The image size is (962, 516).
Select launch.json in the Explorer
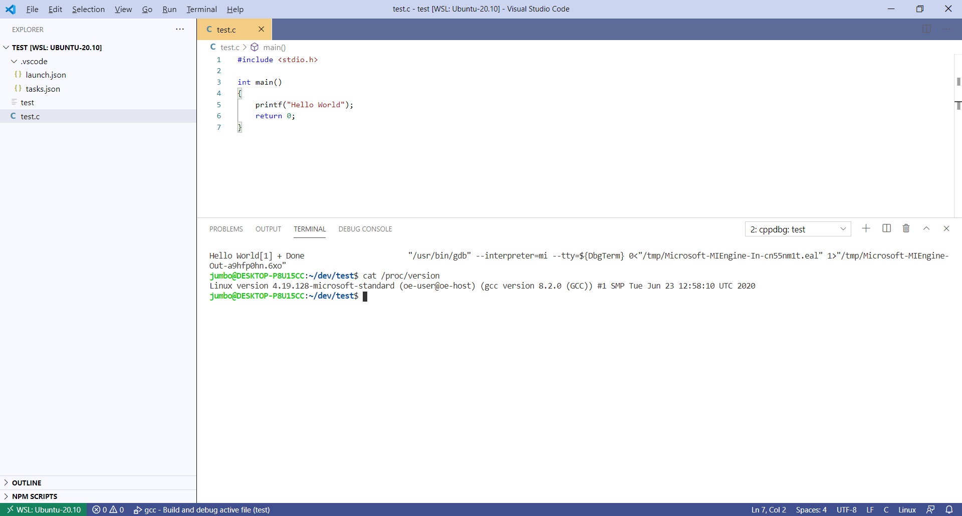point(47,75)
